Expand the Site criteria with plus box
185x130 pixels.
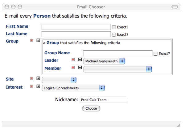[x=38, y=78]
